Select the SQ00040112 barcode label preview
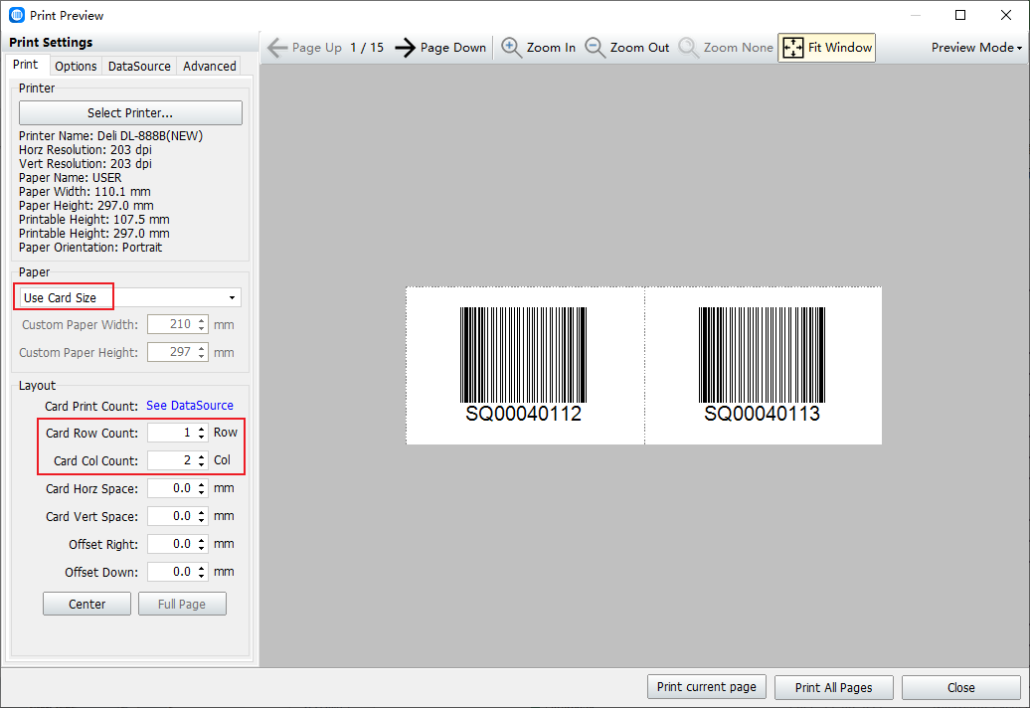This screenshot has width=1030, height=708. 525,366
